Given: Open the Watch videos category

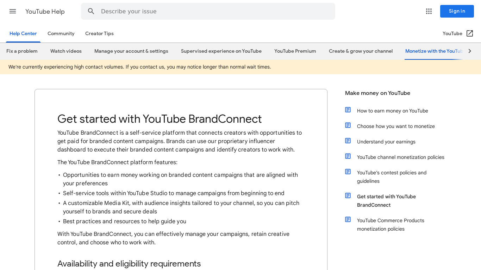Looking at the screenshot, I should 66,51.
